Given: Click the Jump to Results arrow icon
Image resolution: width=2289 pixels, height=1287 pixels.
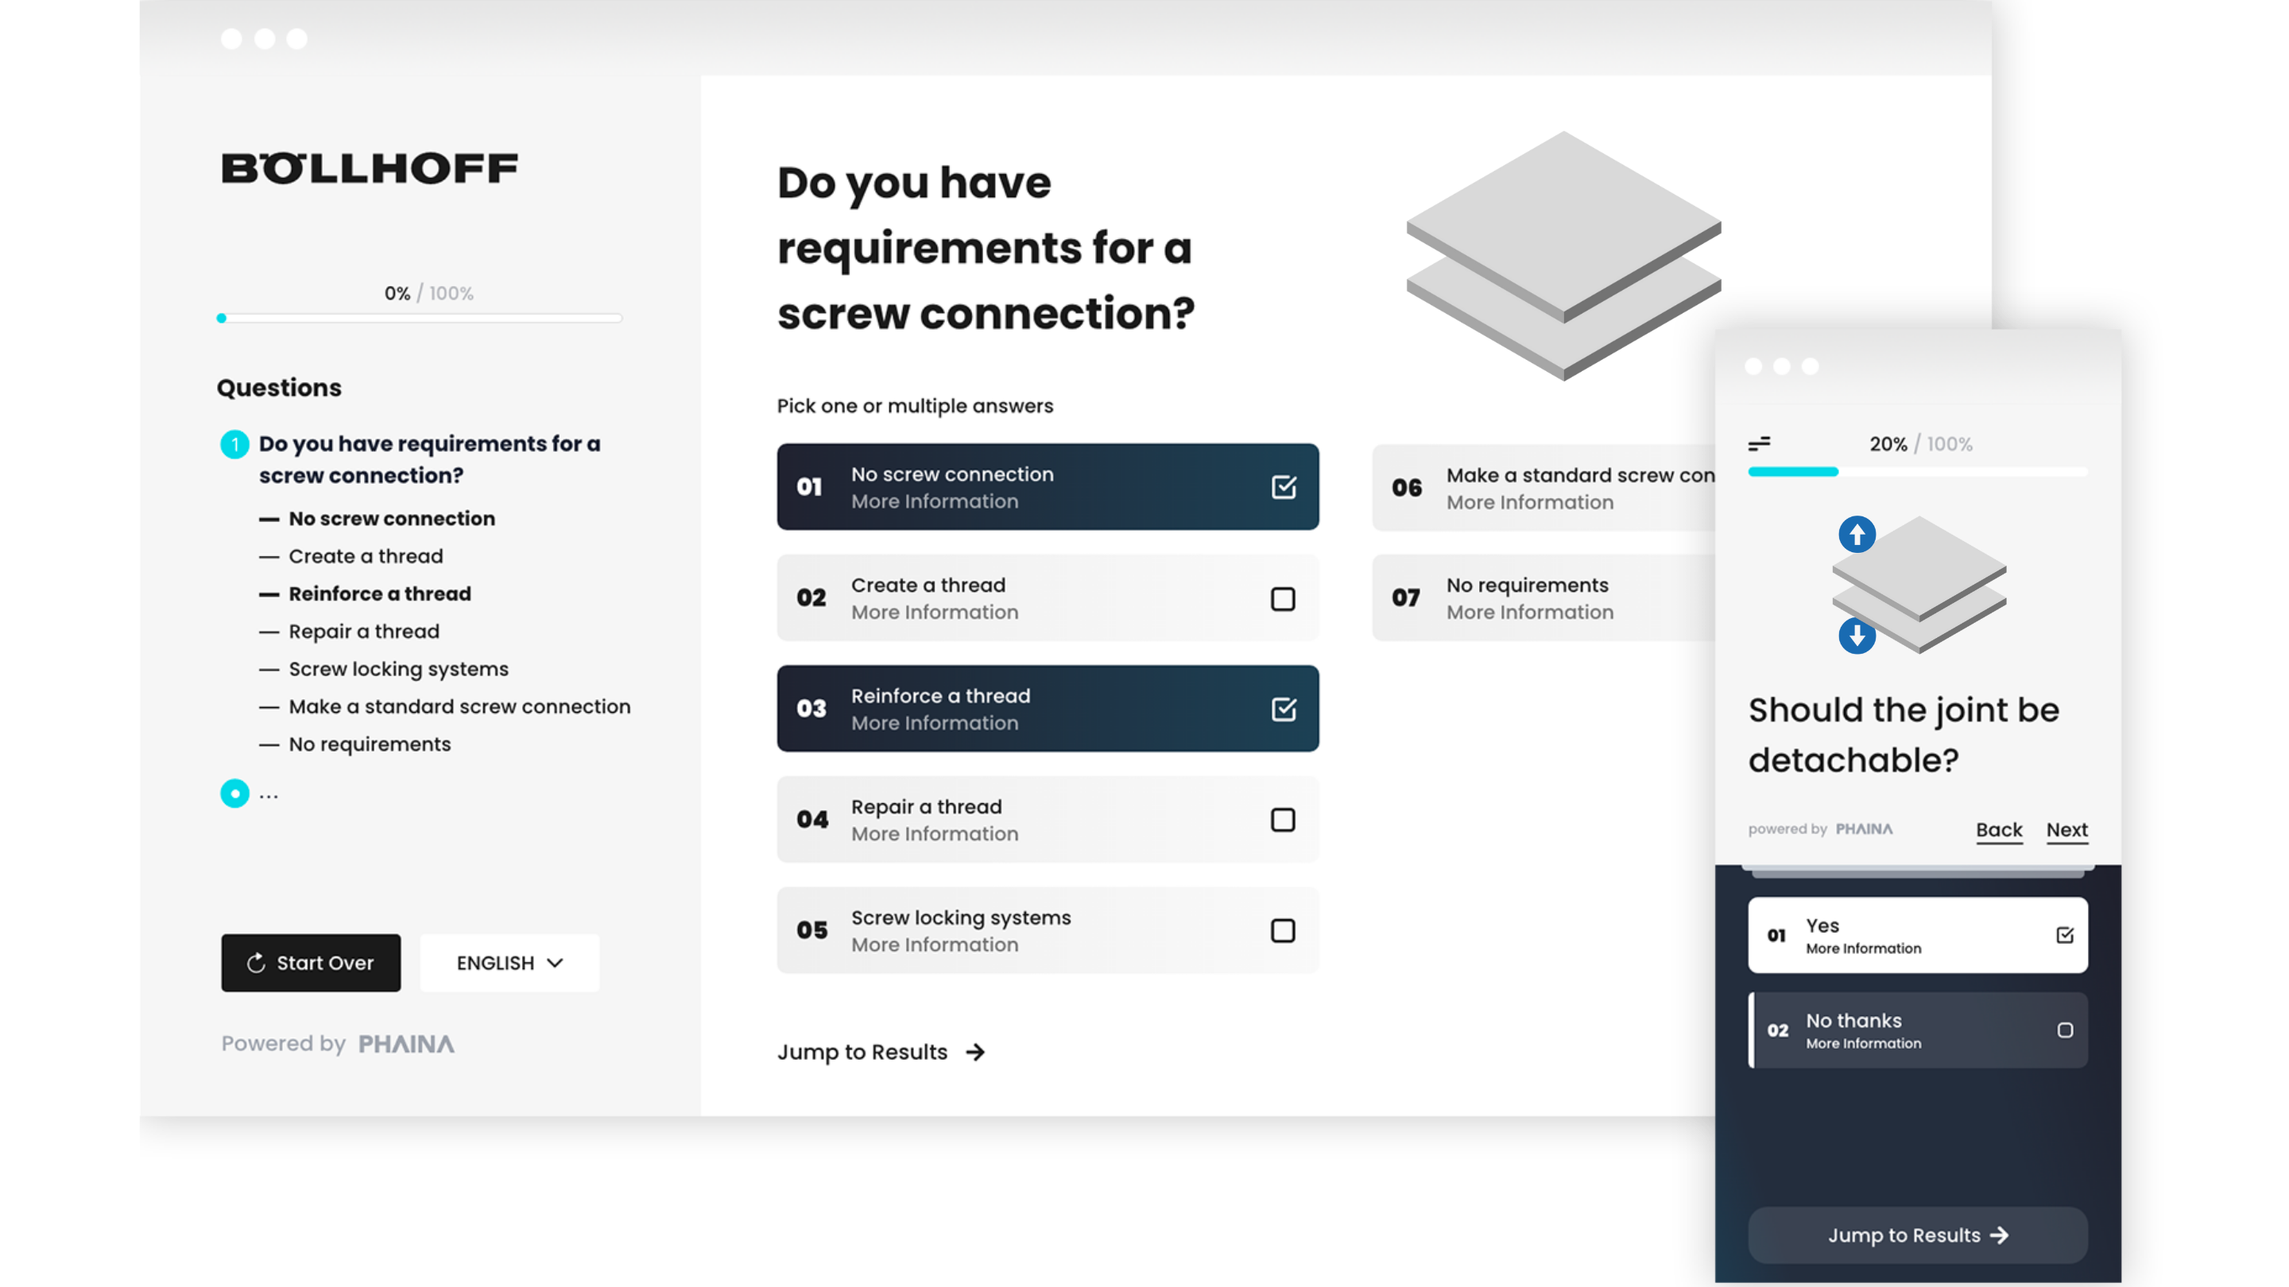Looking at the screenshot, I should pos(976,1052).
